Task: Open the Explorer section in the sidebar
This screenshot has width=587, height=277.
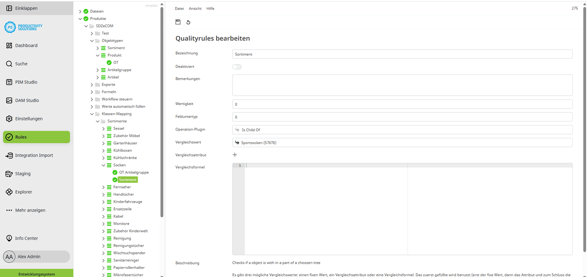Action: tap(24, 191)
